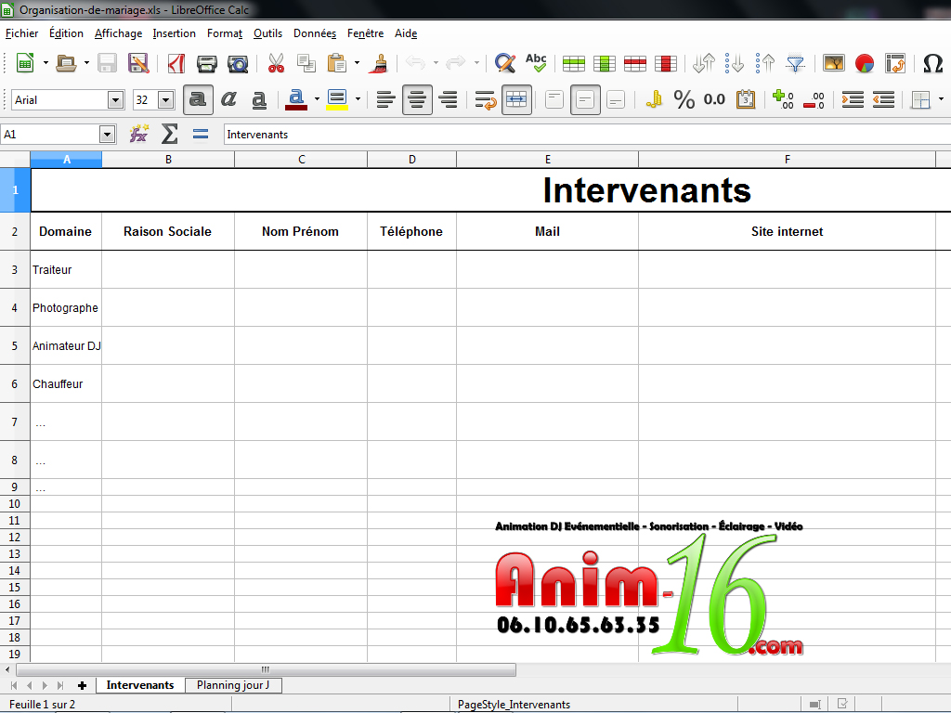Screen dimensions: 951x713
Task: Insert an image icon
Action: pos(833,63)
